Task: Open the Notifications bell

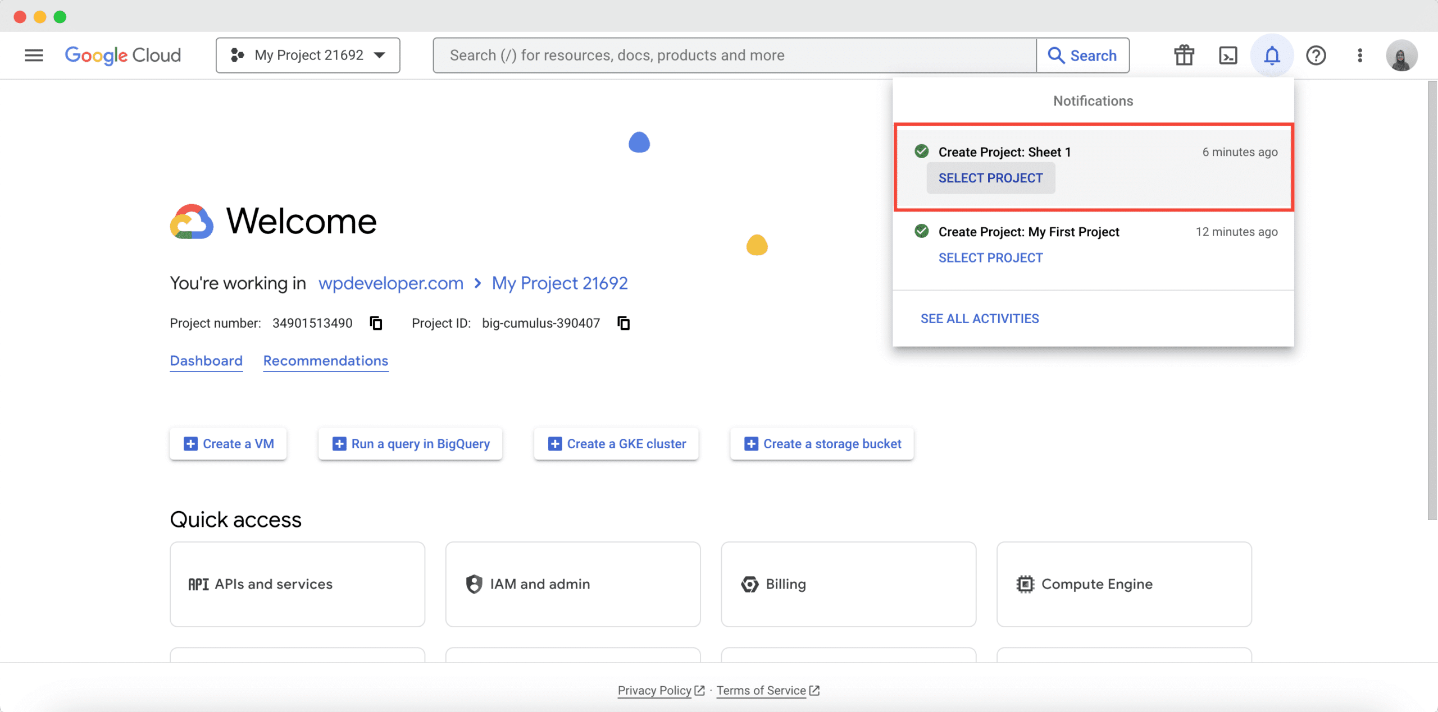Action: 1272,55
